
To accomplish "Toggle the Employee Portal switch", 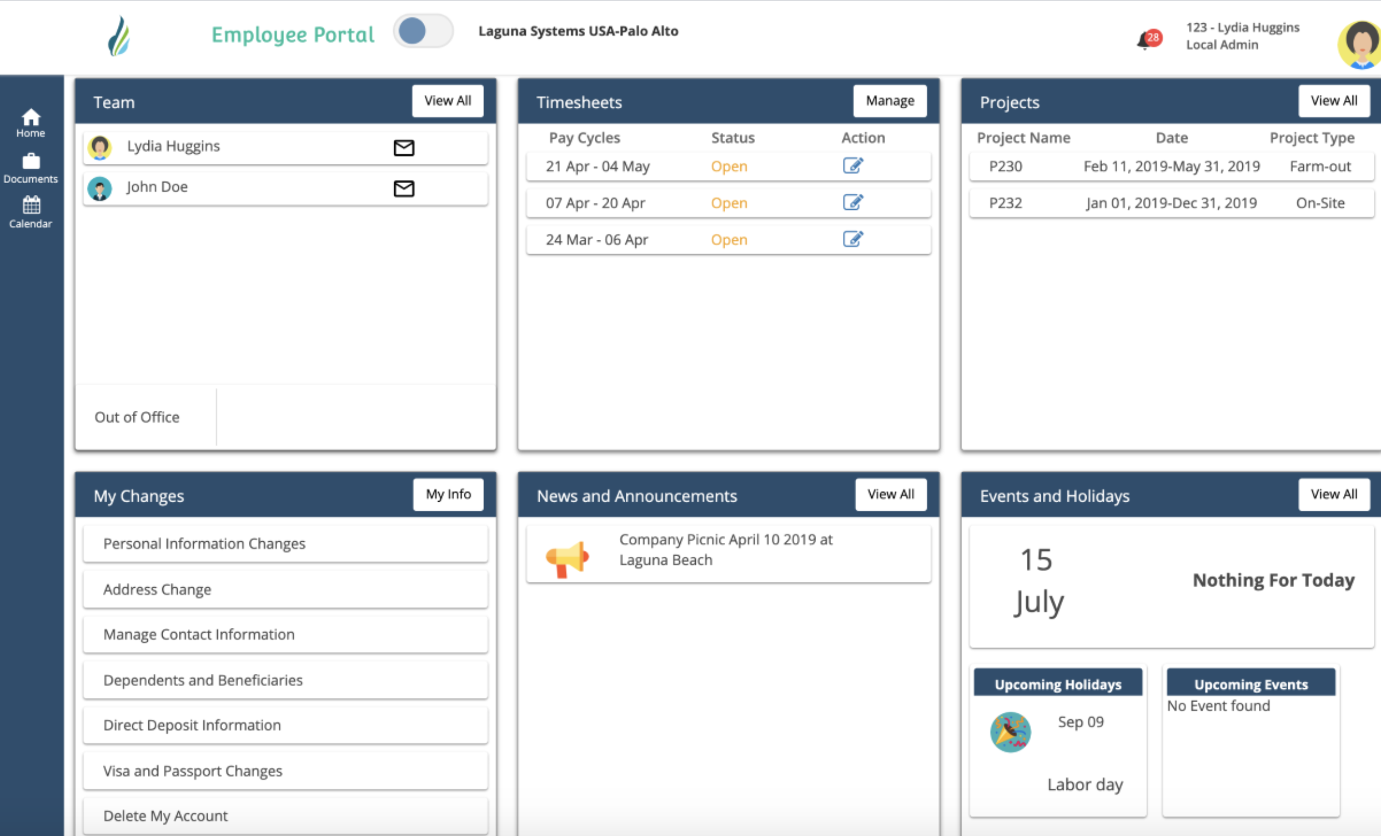I will pos(422,31).
